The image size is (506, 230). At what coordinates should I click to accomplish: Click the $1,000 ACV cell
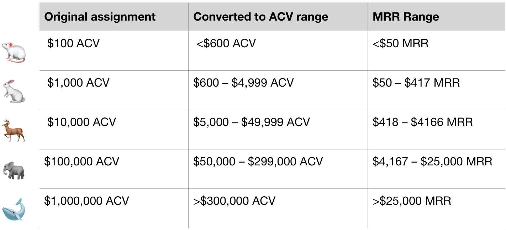click(x=114, y=90)
